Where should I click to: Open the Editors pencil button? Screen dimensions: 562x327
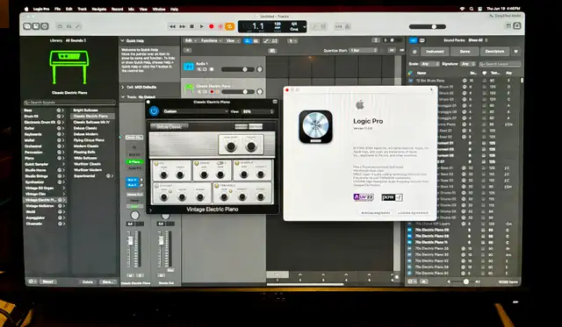click(77, 26)
